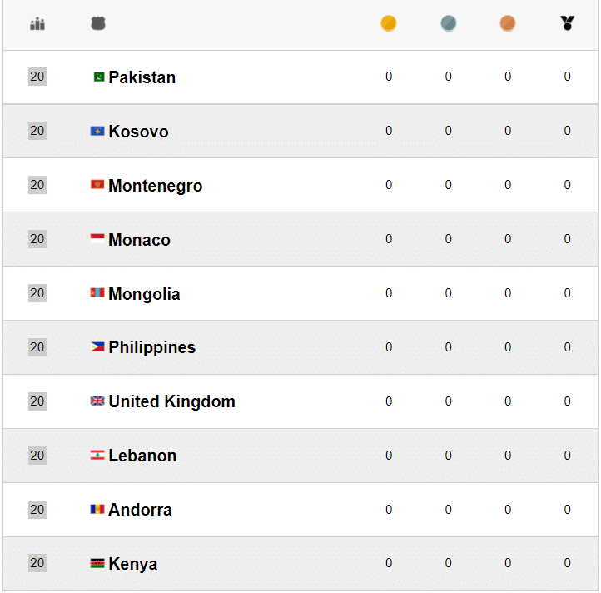Click the country team header icon
The height and width of the screenshot is (593, 601).
point(98,24)
